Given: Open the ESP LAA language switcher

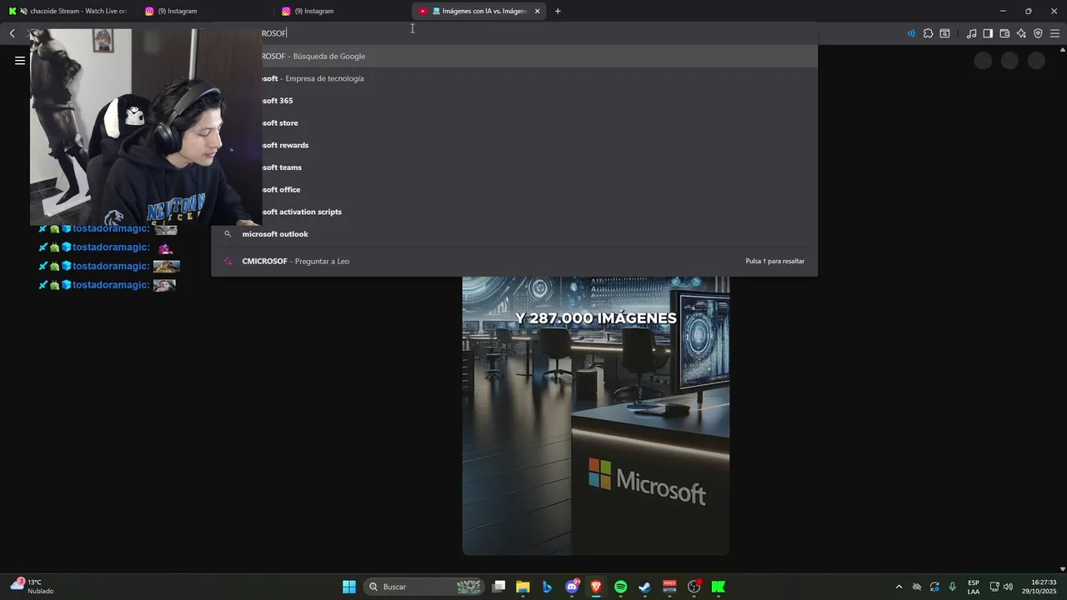Looking at the screenshot, I should tap(974, 587).
